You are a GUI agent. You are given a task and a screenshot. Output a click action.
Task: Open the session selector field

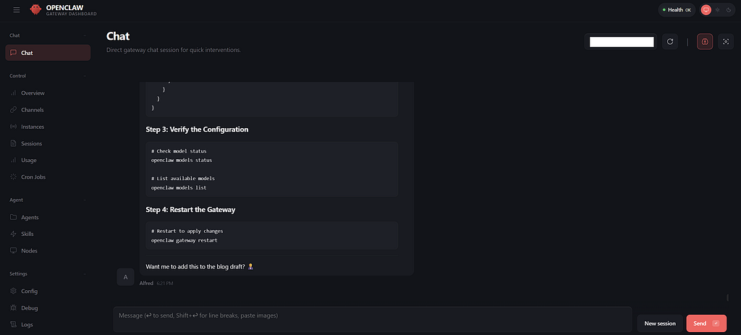tap(621, 41)
